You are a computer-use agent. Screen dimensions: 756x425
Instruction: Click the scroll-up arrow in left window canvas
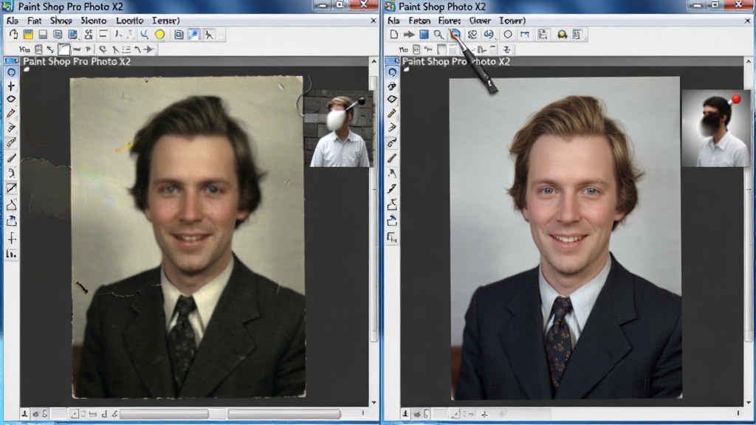pos(374,62)
